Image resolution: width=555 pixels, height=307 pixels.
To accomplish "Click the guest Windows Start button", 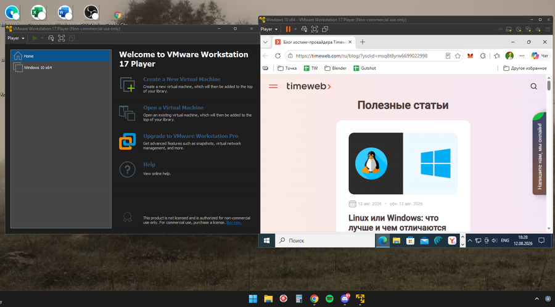I will (267, 240).
